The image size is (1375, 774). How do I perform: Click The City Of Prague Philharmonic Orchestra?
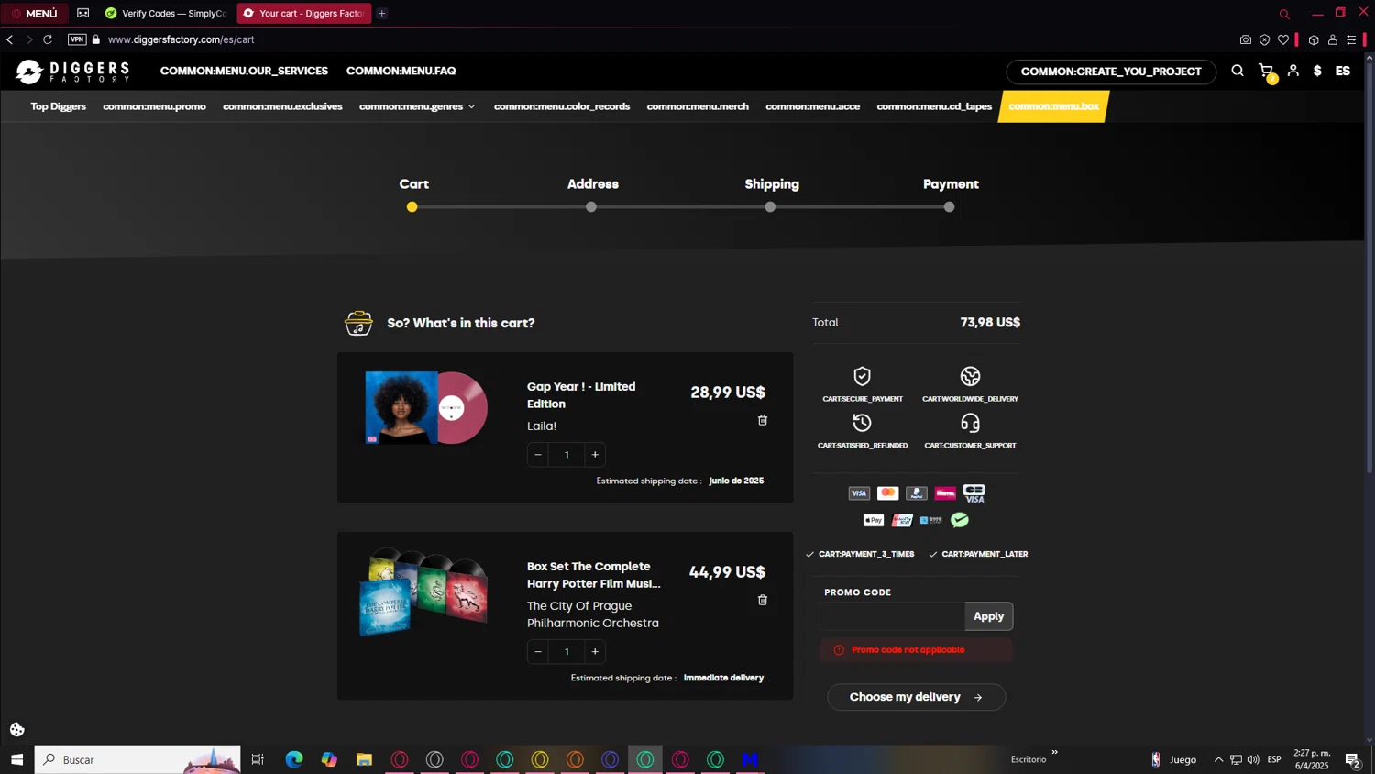tap(592, 614)
